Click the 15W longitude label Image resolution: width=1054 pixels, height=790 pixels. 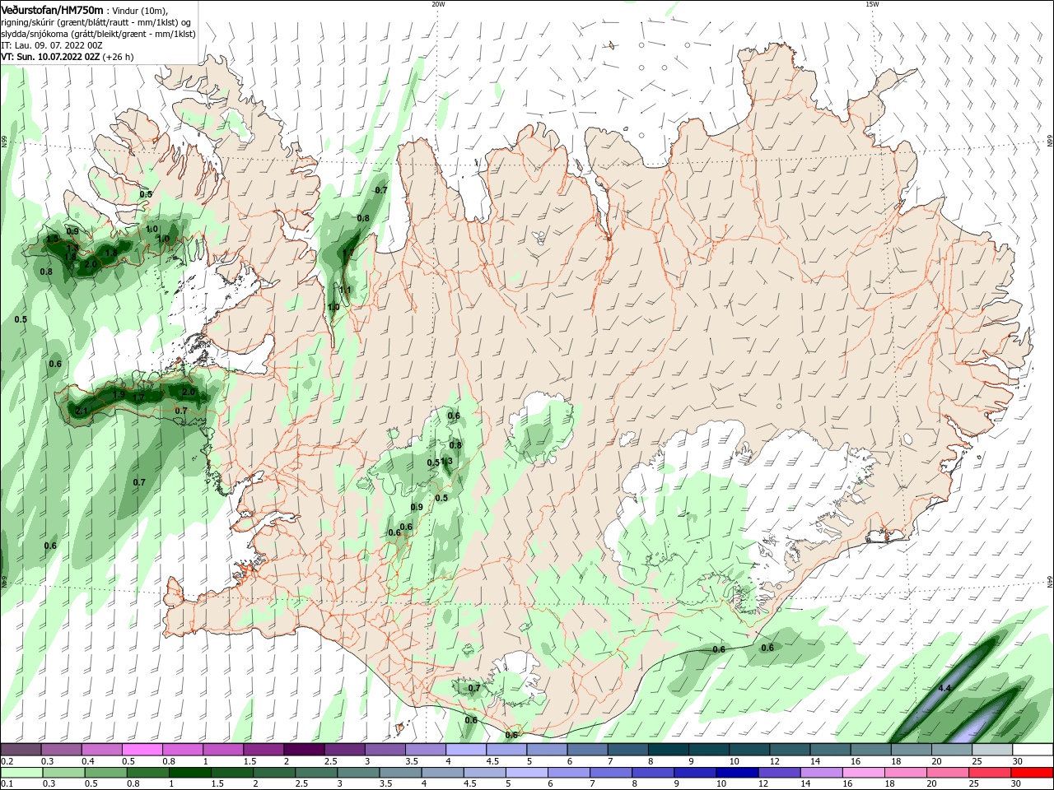(871, 4)
